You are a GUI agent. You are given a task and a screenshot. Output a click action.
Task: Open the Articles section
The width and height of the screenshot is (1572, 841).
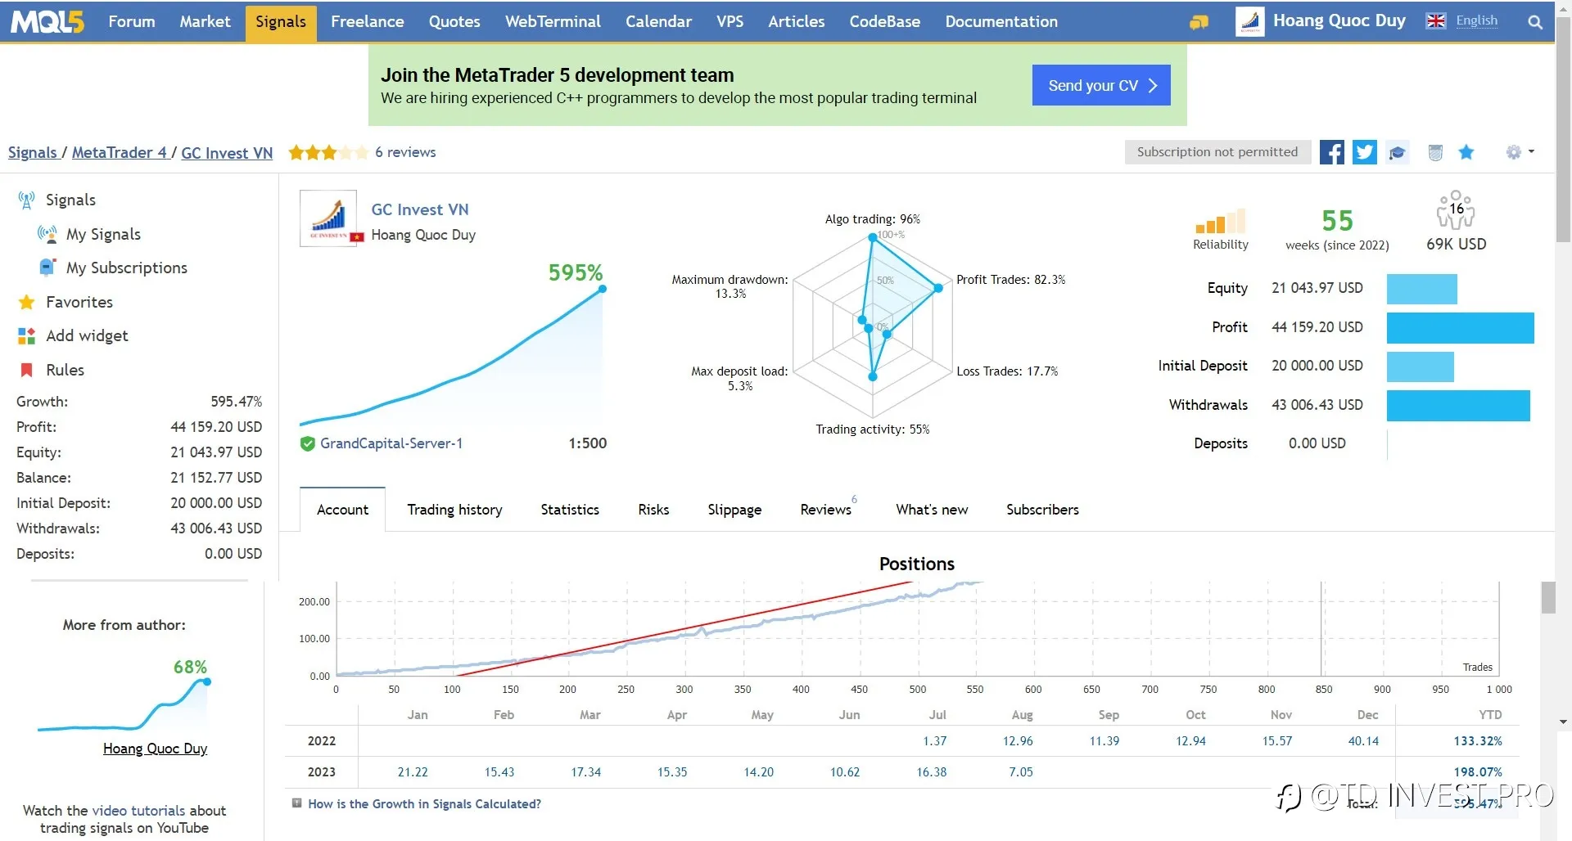click(x=796, y=21)
